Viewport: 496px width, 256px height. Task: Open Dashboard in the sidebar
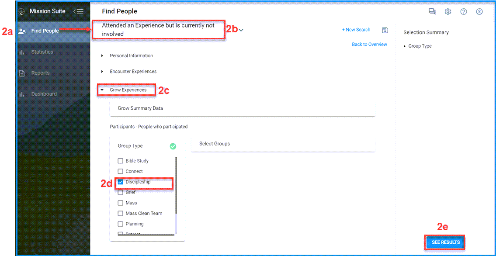[x=53, y=94]
